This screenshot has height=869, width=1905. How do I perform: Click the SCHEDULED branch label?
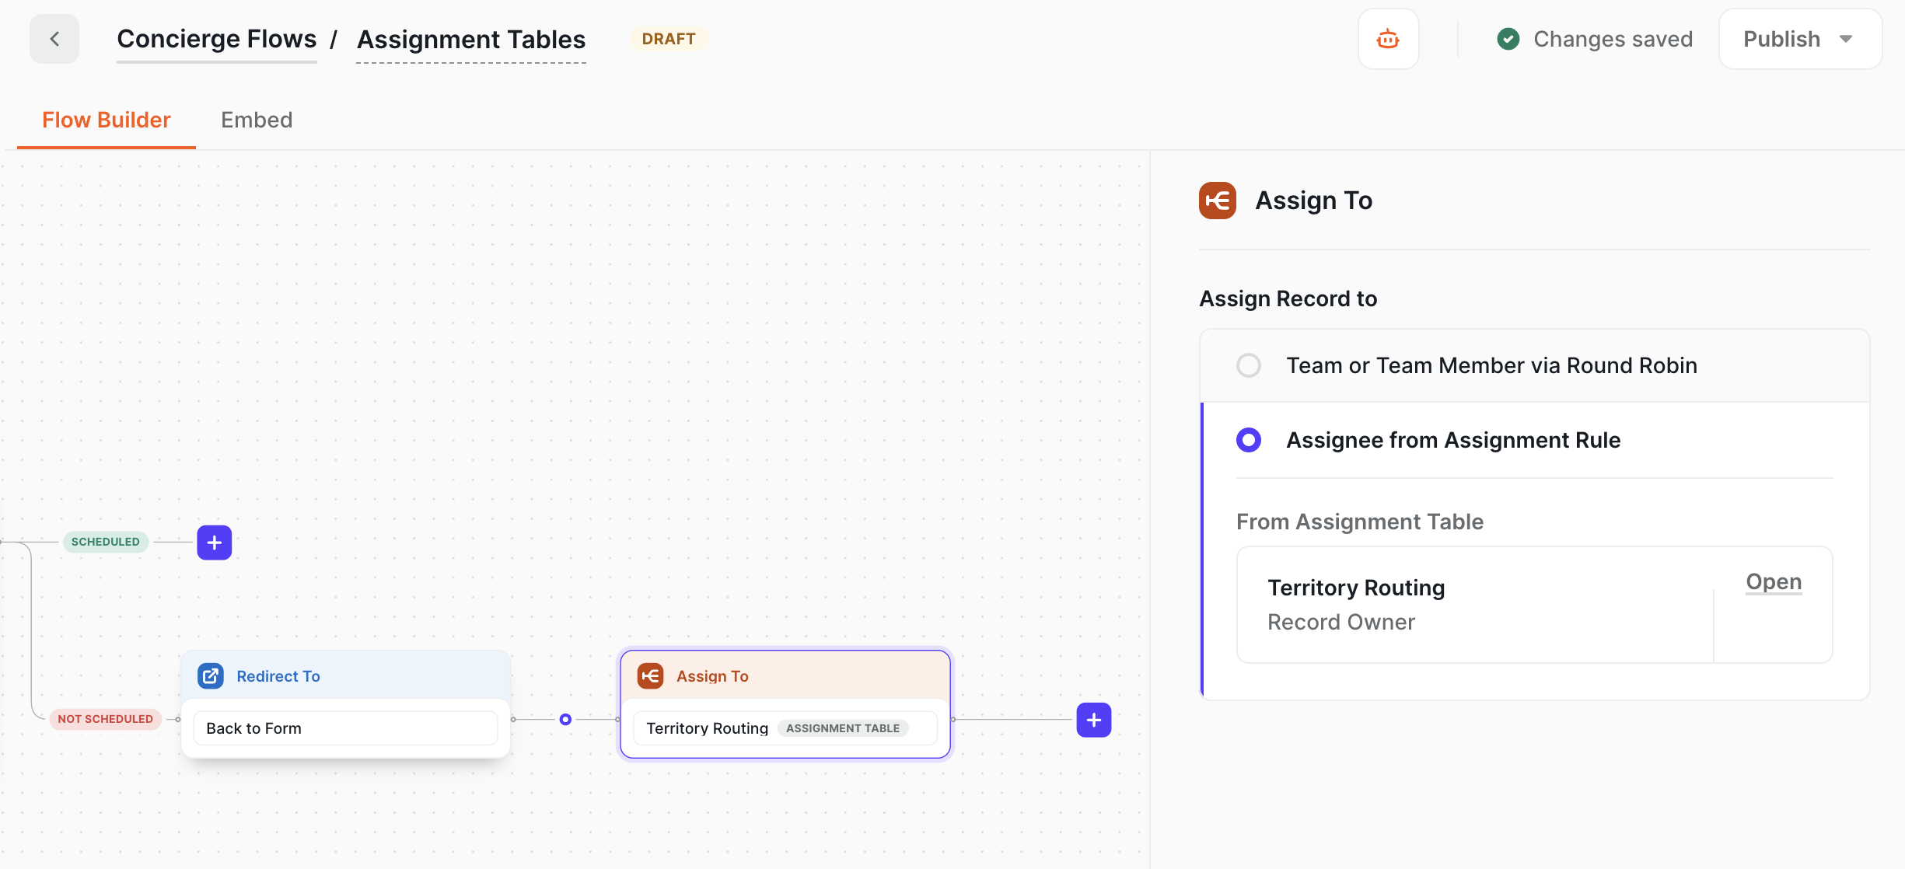(106, 542)
